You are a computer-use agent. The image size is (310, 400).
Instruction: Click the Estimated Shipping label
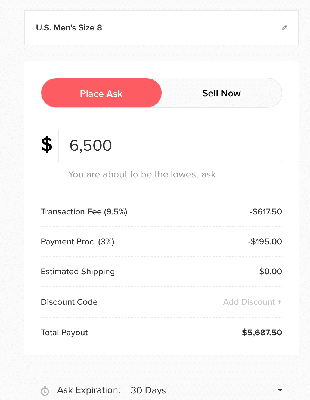click(x=78, y=272)
